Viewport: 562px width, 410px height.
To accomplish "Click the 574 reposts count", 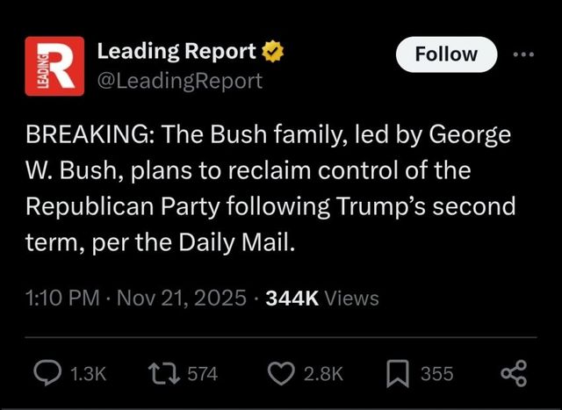I will point(203,374).
